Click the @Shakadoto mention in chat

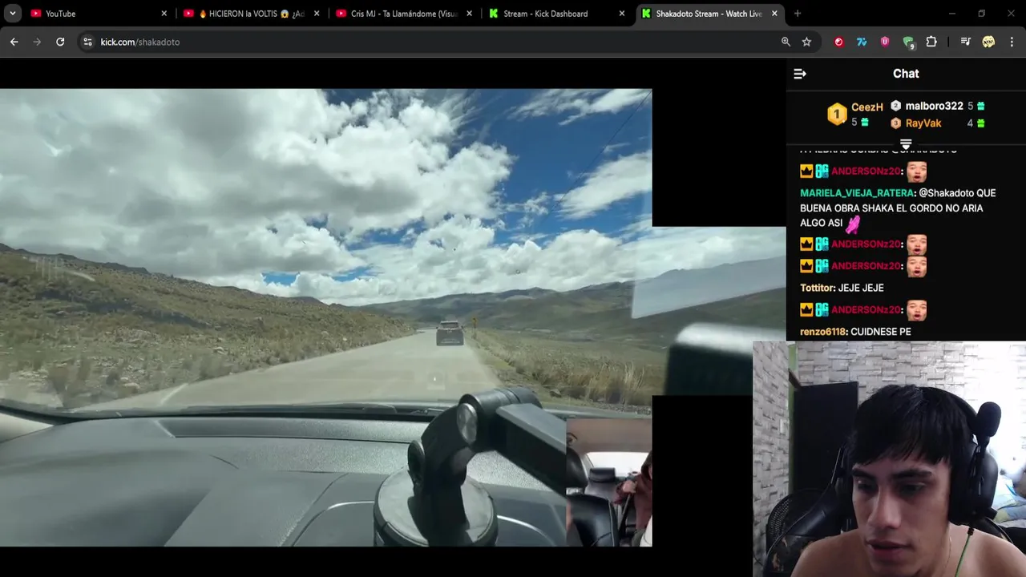[x=946, y=193]
